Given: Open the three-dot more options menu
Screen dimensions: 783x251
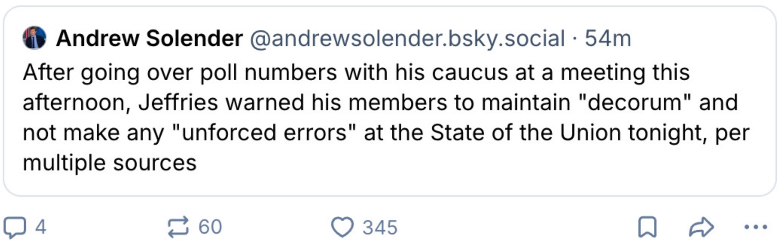Looking at the screenshot, I should (756, 227).
